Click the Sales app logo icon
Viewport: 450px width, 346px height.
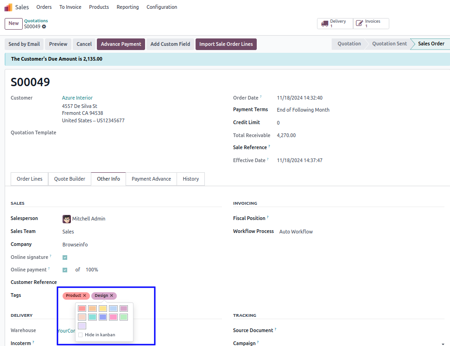(x=8, y=7)
